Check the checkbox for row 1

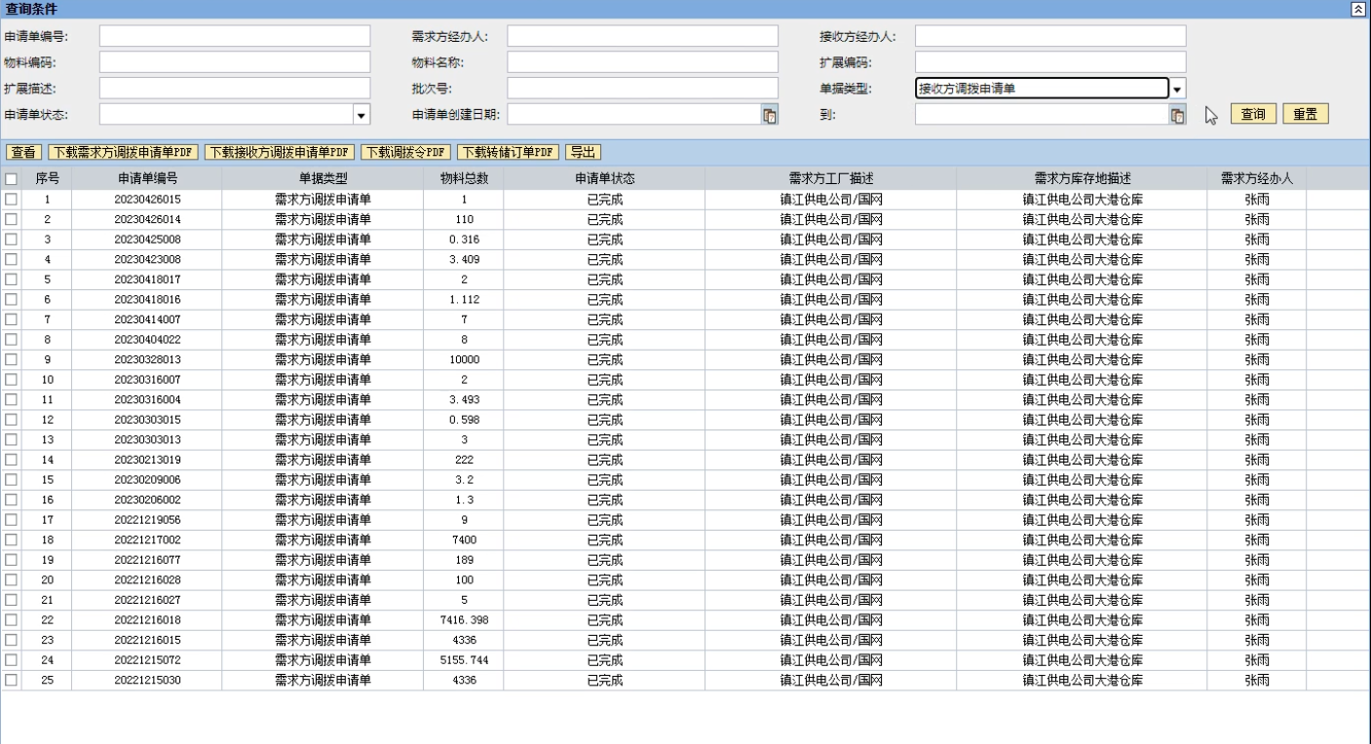click(x=12, y=199)
